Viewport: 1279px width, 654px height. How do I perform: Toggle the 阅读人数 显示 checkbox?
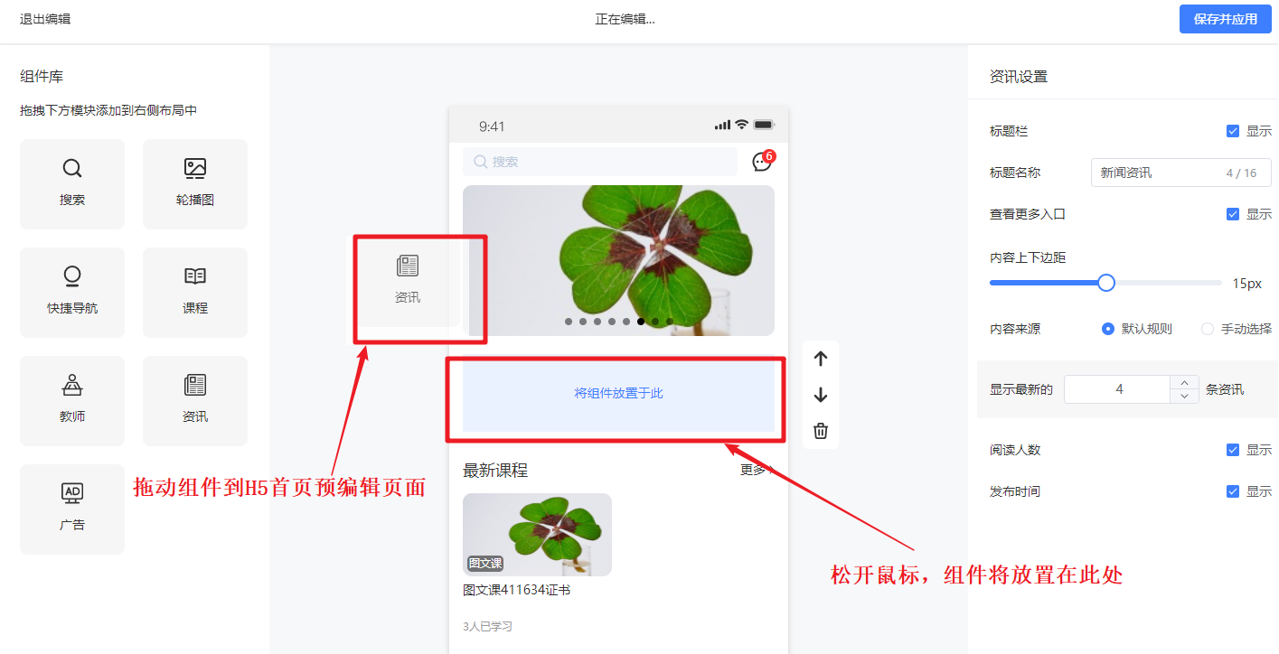tap(1233, 450)
